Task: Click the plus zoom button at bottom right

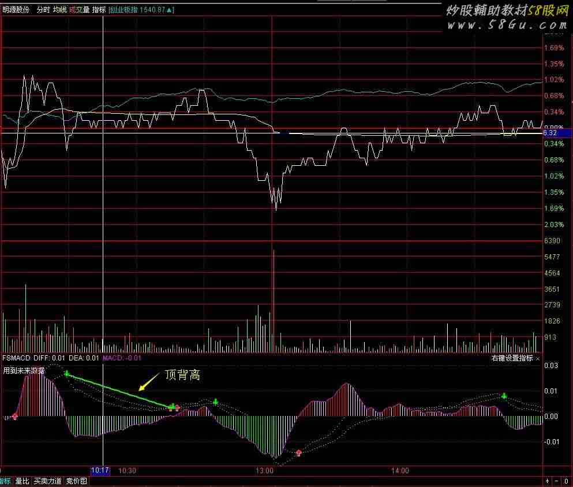Action: click(x=548, y=481)
